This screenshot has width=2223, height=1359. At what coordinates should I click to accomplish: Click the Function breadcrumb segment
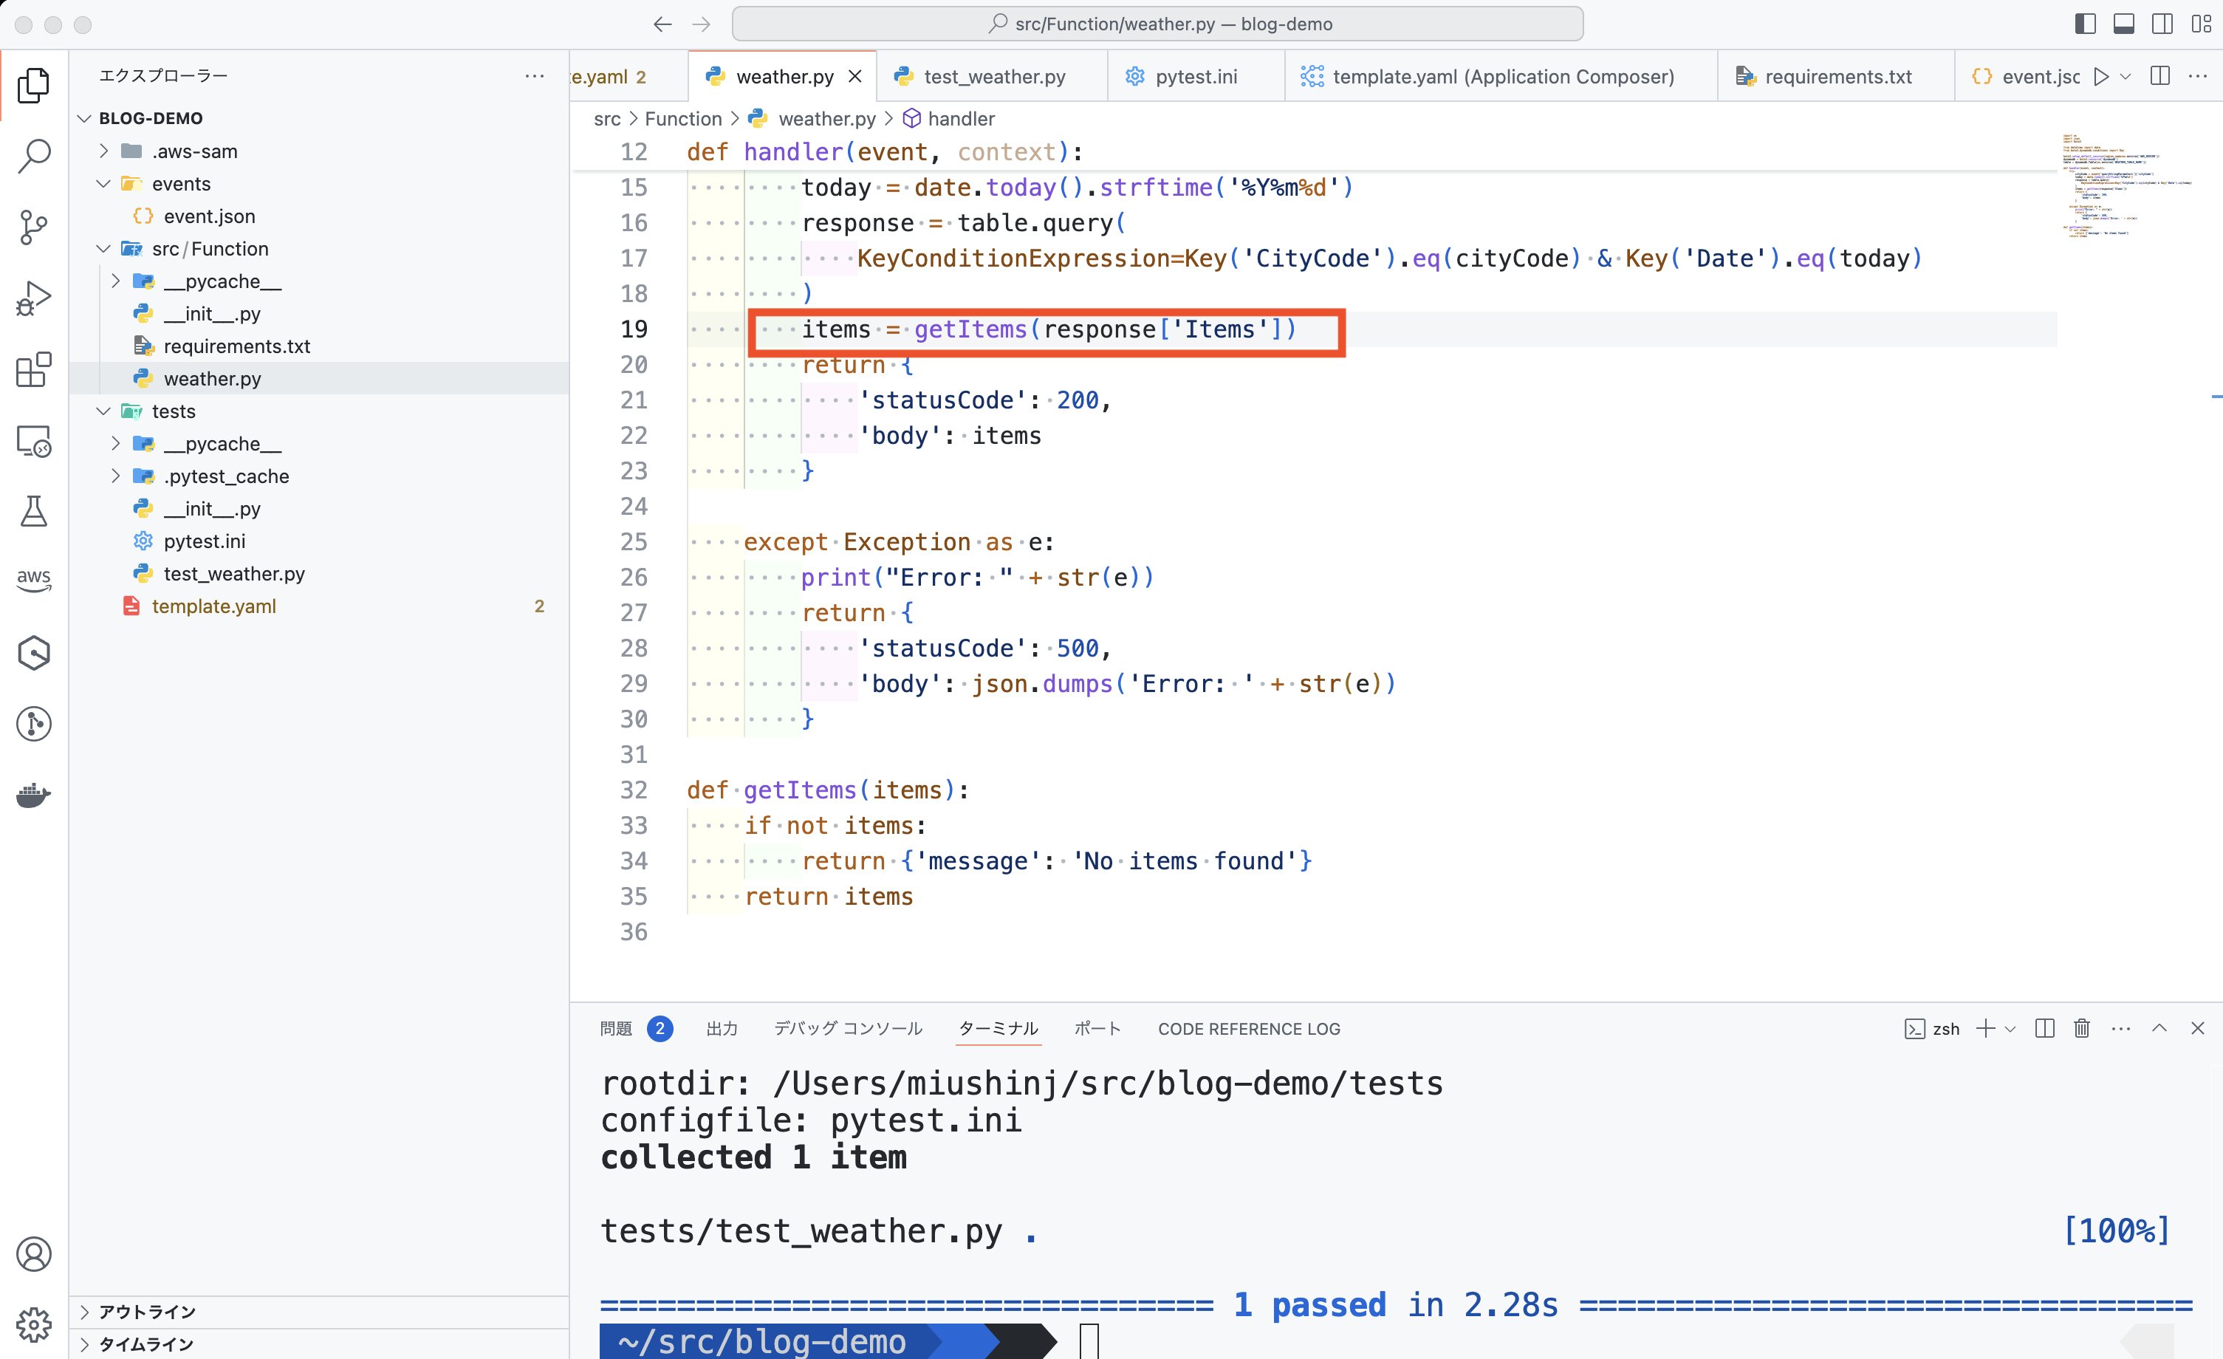pyautogui.click(x=683, y=118)
